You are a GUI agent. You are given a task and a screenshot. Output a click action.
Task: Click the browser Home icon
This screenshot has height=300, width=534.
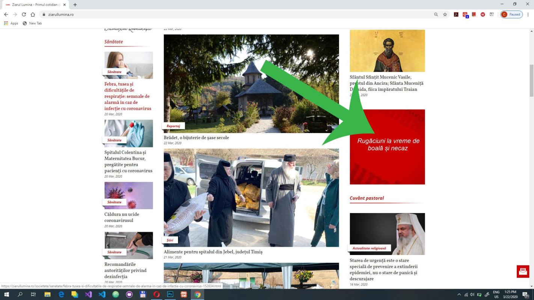point(33,14)
